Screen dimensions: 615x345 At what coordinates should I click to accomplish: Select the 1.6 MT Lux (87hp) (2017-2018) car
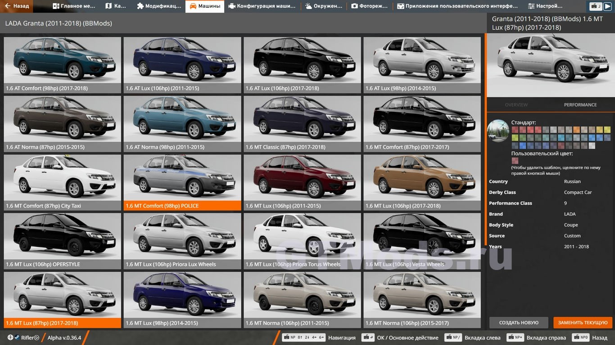point(63,300)
